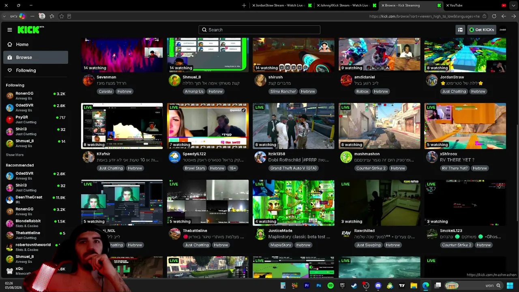This screenshot has width=519, height=292.
Task: Click Sevenman's channel avatar
Action: tap(88, 80)
